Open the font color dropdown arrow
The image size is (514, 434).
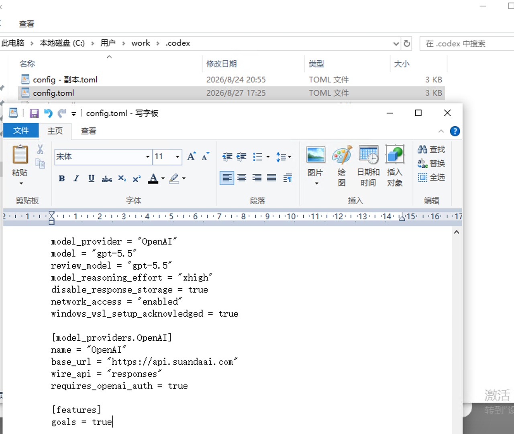click(163, 179)
